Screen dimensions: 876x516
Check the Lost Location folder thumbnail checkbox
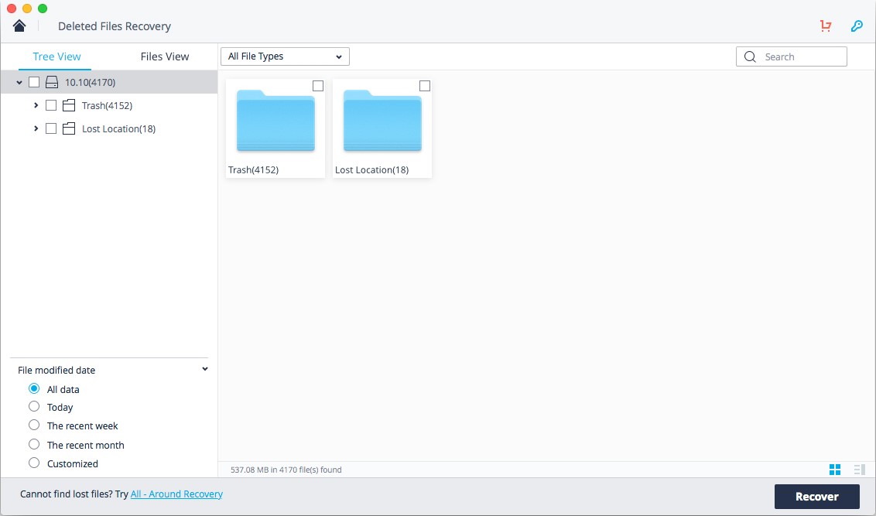click(425, 85)
